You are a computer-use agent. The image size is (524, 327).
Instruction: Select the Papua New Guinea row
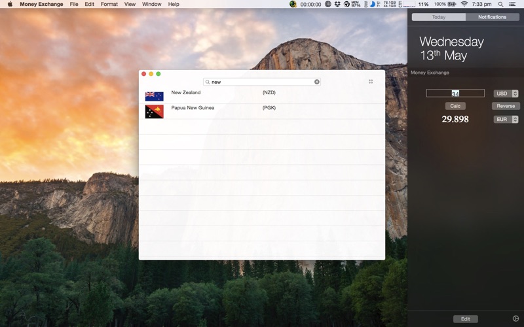[262, 111]
